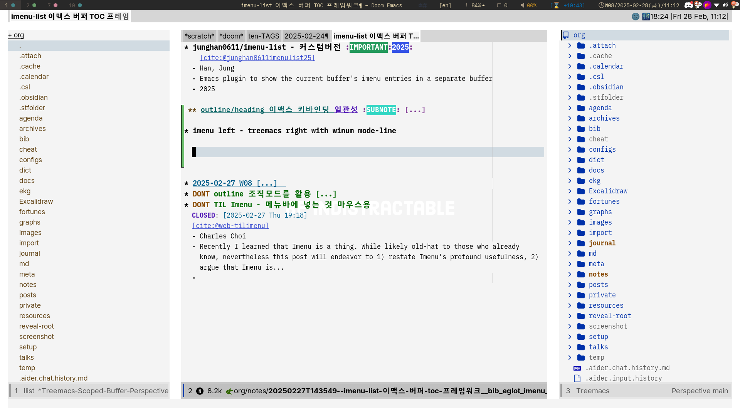Image resolution: width=740 pixels, height=416 pixels.
Task: Click the graphs folder icon in Treemacs
Action: [581, 212]
